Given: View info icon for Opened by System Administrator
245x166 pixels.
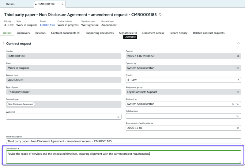Looking at the screenshot, I should (x=238, y=68).
